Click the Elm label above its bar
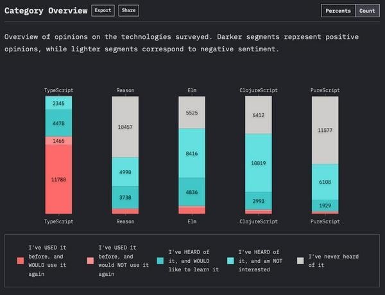The width and height of the screenshot is (385, 295). tap(192, 90)
